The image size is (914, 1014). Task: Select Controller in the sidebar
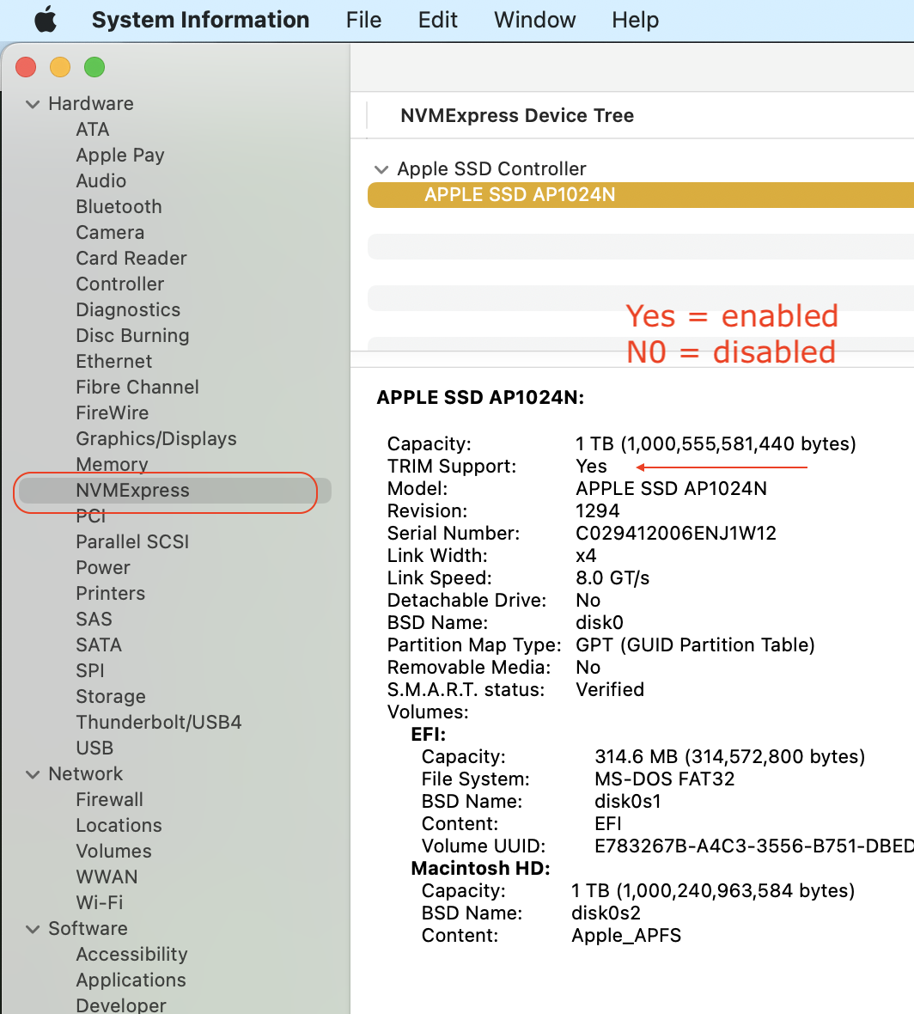pyautogui.click(x=120, y=284)
